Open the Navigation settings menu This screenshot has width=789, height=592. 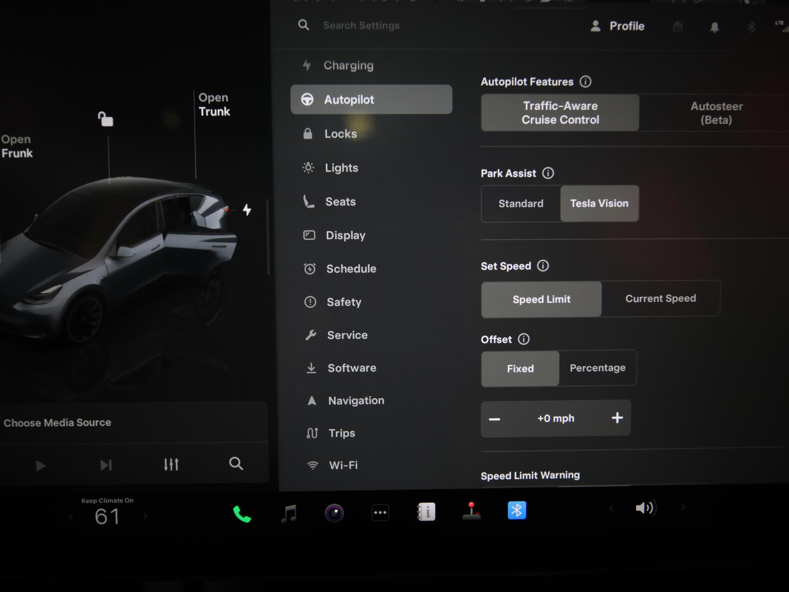click(371, 400)
